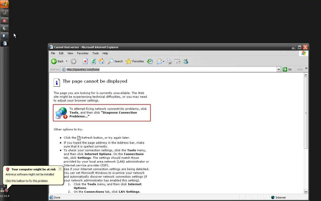This screenshot has width=321, height=201.
Task: Click the Windows flag throbber icon
Action: [x=304, y=53]
